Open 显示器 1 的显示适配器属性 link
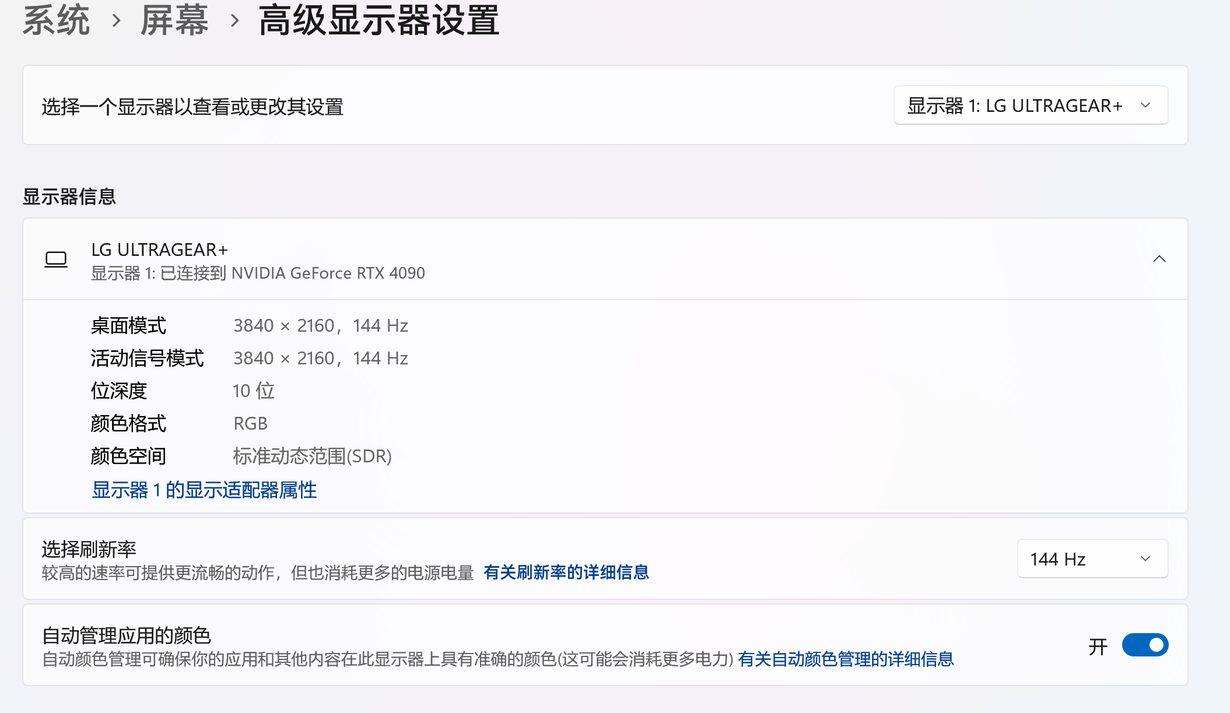1230x713 pixels. (x=203, y=490)
